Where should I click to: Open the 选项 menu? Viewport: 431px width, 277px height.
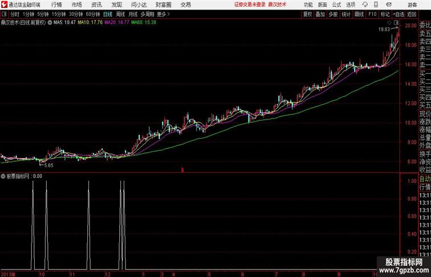click(x=351, y=5)
